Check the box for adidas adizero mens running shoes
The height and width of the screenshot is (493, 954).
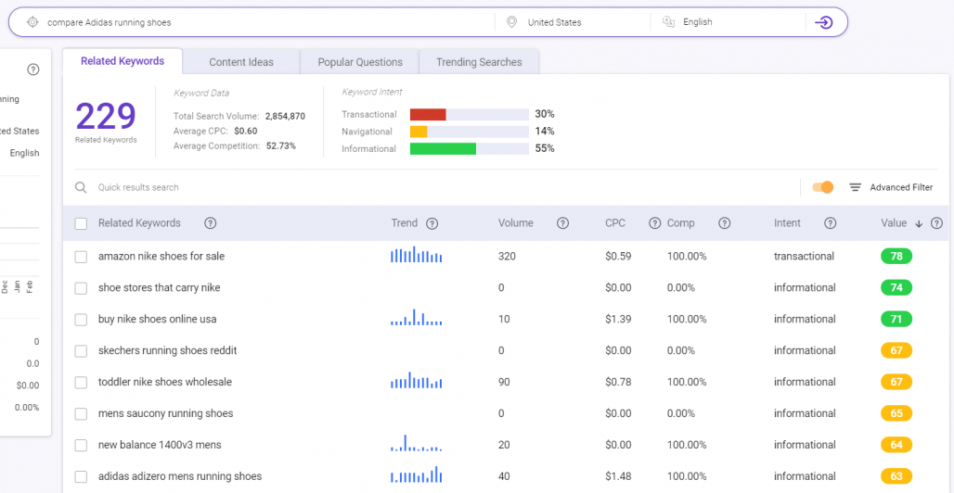[x=81, y=476]
